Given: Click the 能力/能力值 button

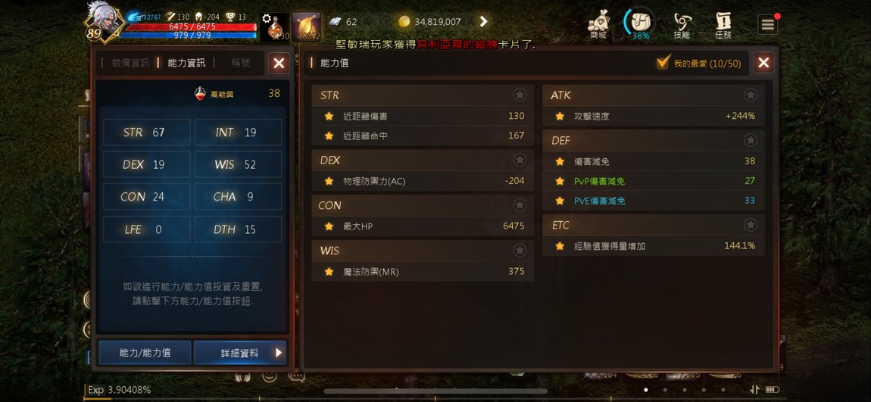Looking at the screenshot, I should [x=145, y=353].
